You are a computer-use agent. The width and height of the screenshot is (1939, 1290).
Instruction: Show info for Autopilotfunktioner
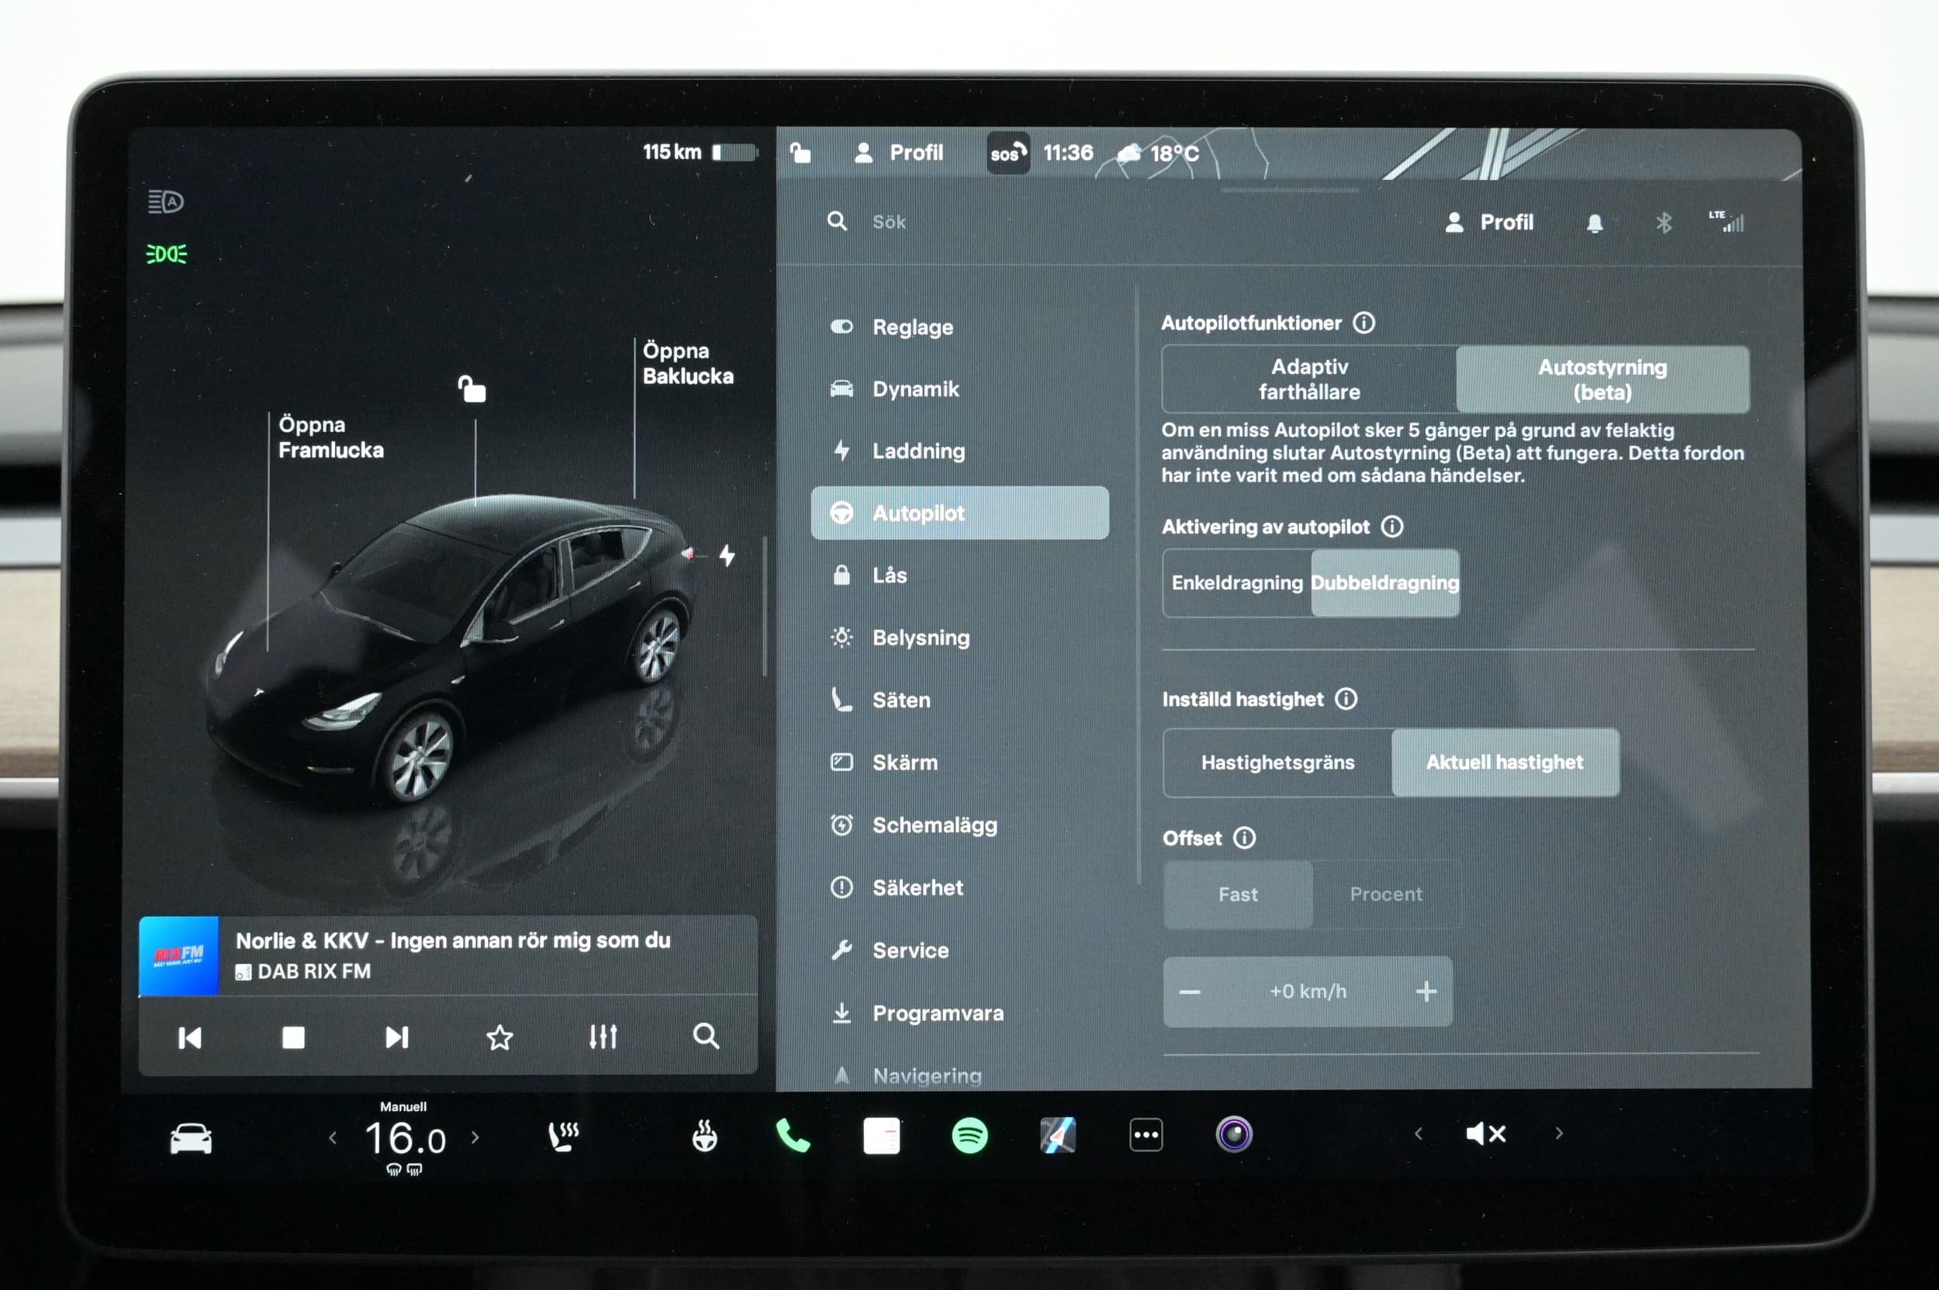pyautogui.click(x=1364, y=323)
